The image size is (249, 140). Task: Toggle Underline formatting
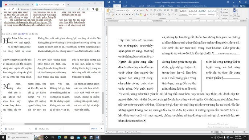coord(122,15)
